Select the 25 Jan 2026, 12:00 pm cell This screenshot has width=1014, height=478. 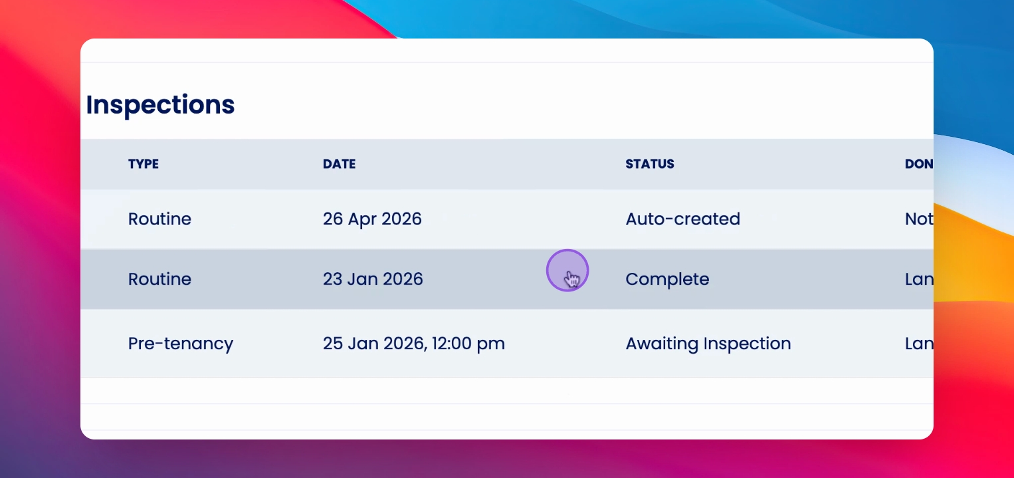point(413,343)
